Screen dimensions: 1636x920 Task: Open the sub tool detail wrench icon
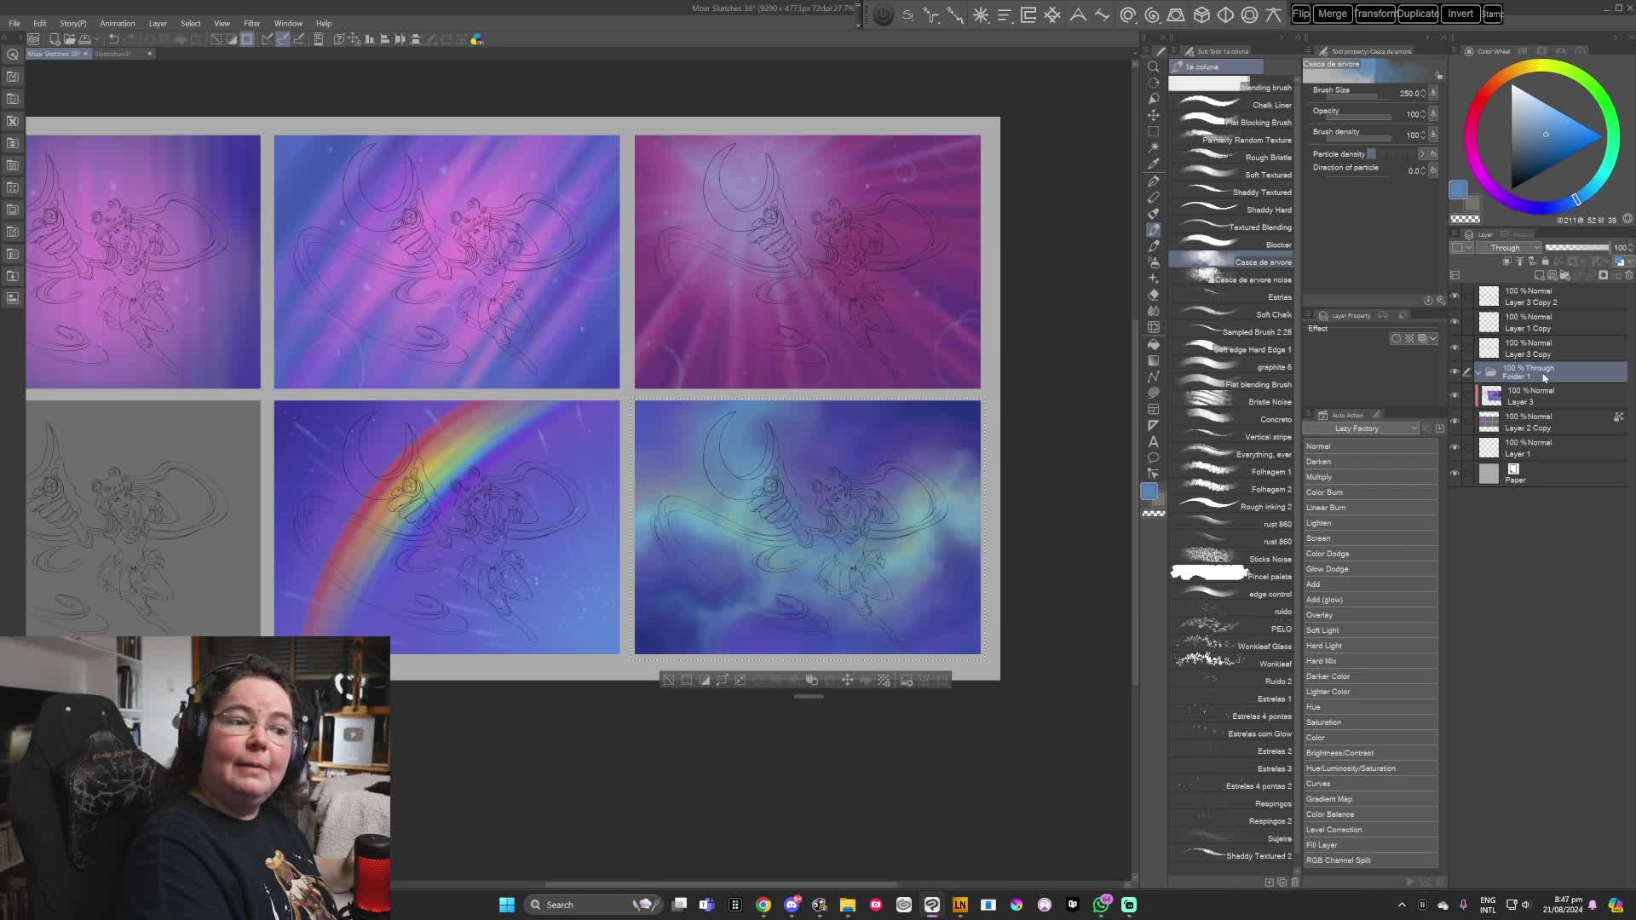[x=1441, y=301]
